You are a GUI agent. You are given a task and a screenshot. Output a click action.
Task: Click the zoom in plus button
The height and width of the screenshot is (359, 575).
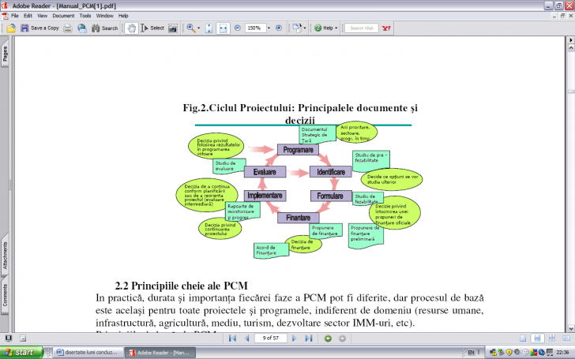click(278, 28)
